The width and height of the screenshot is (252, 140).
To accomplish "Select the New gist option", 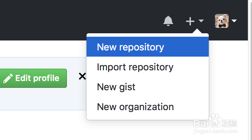I will (x=116, y=87).
